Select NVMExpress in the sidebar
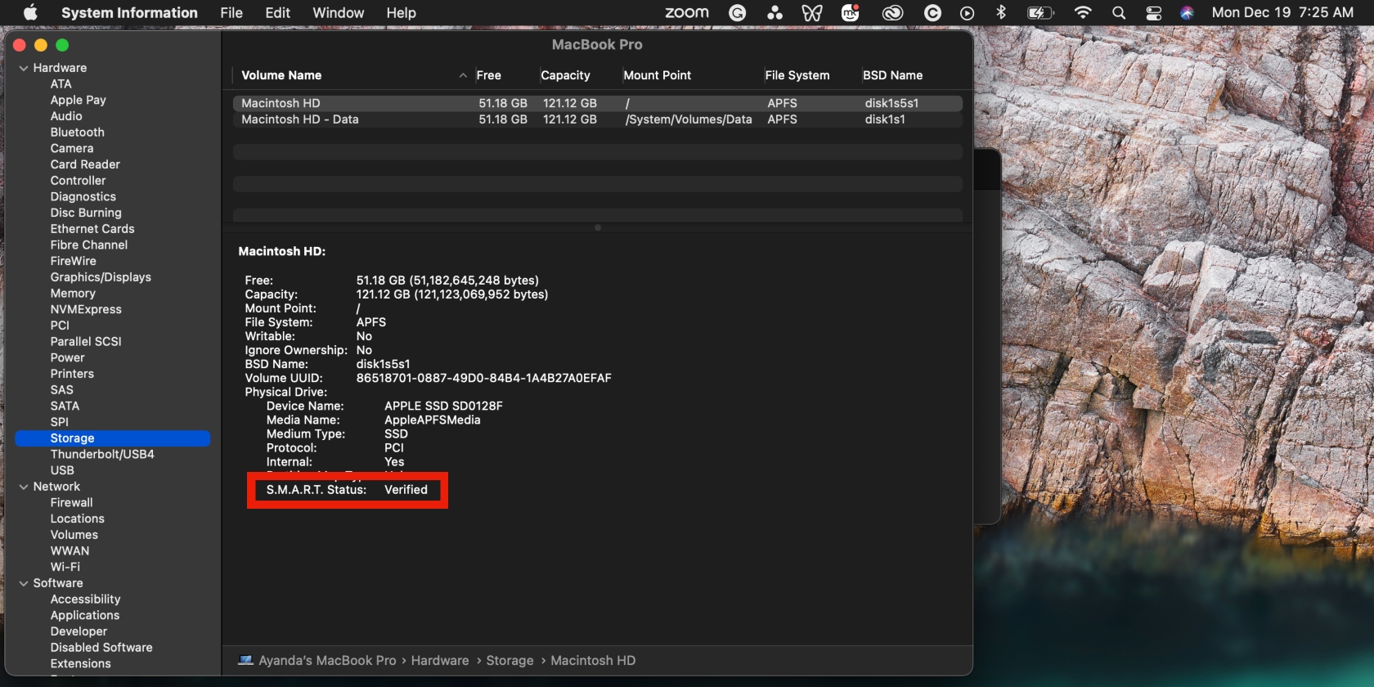This screenshot has width=1374, height=687. click(x=86, y=309)
